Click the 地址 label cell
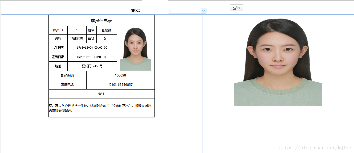Image resolution: width=354 pixels, height=153 pixels. coord(58,66)
